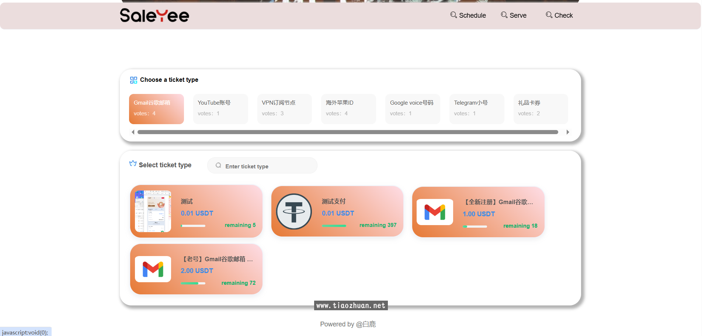Image resolution: width=702 pixels, height=336 pixels.
Task: Select the Gmail谷歌邮箱 category tab
Action: (x=156, y=109)
